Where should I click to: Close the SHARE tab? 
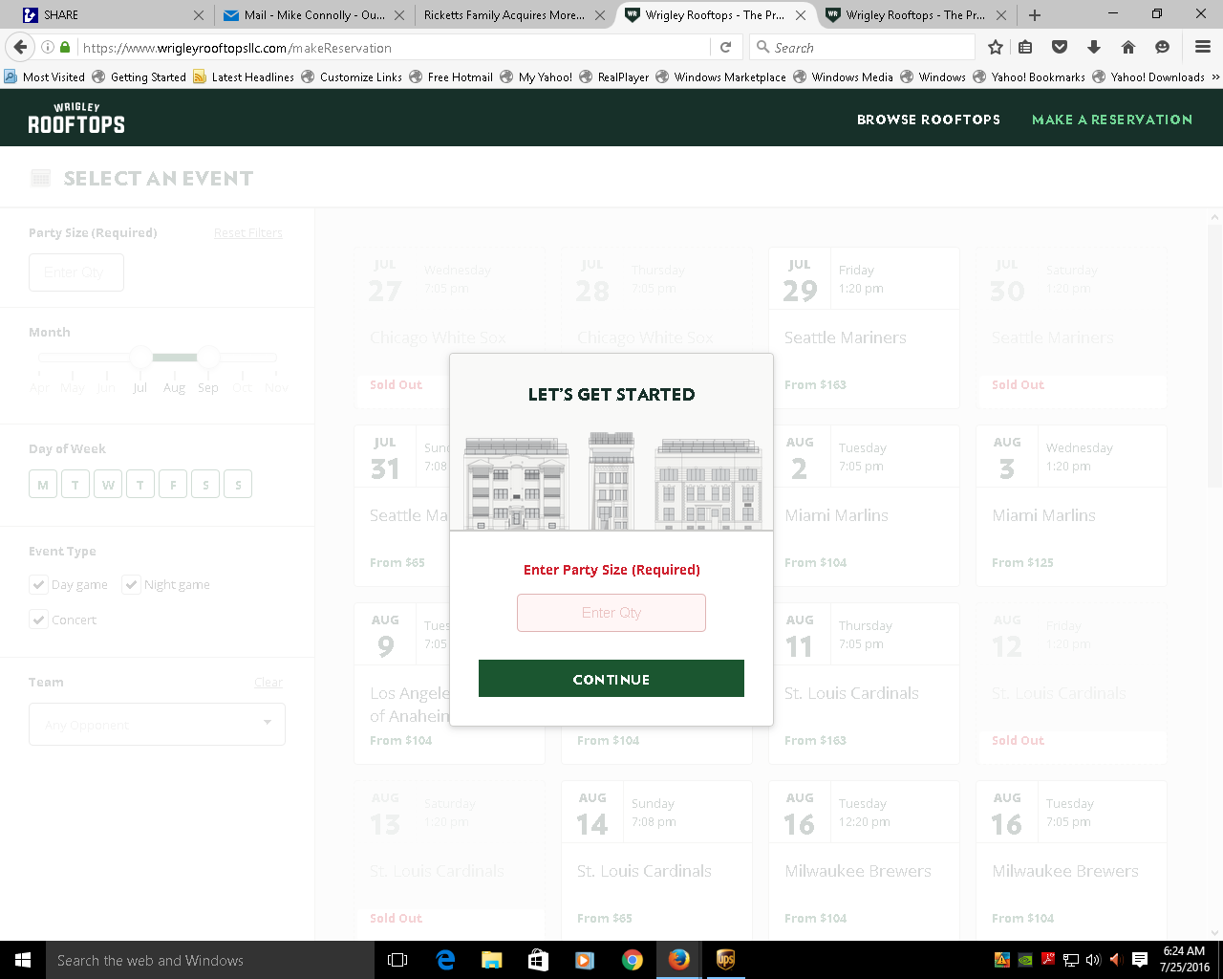199,14
